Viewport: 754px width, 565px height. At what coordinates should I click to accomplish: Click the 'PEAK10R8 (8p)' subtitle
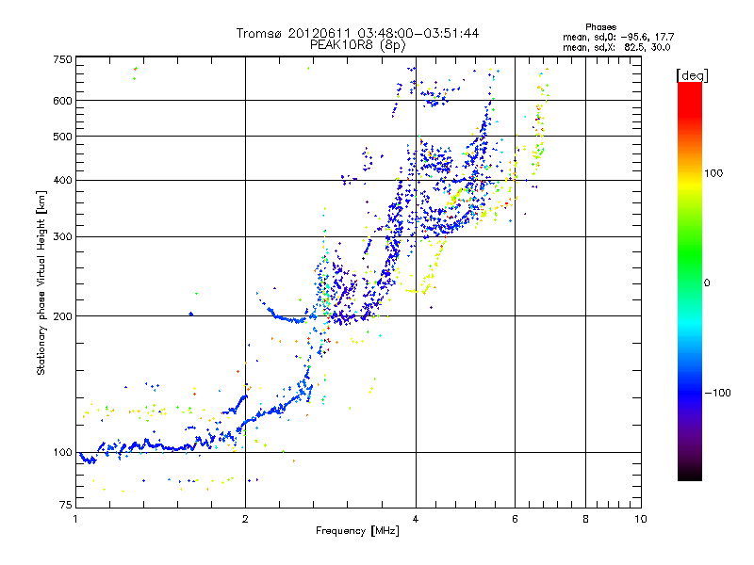pyautogui.click(x=357, y=45)
